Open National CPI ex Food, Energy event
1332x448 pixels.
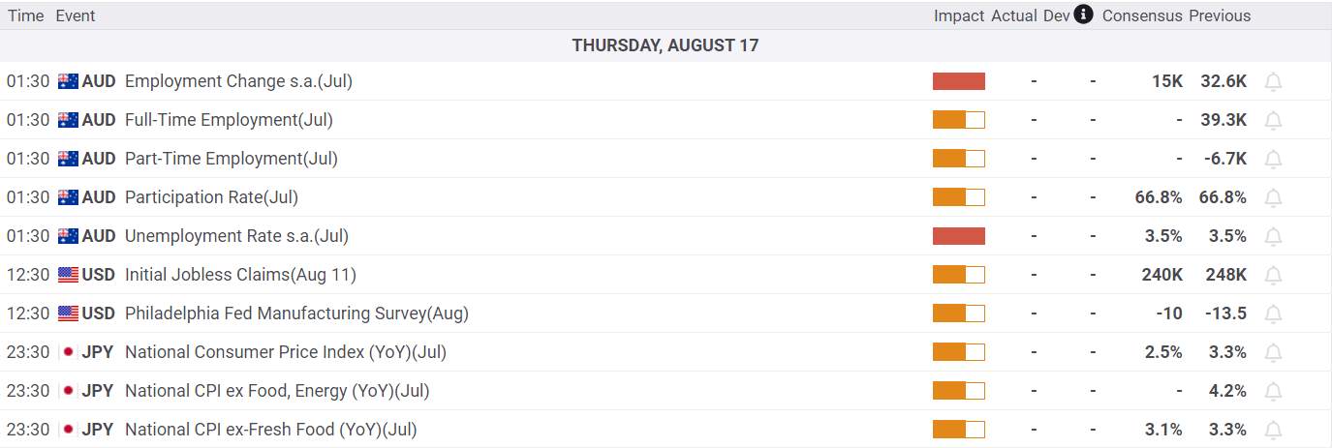coord(277,391)
